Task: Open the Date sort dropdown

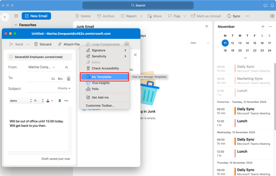Action: coord(200,43)
